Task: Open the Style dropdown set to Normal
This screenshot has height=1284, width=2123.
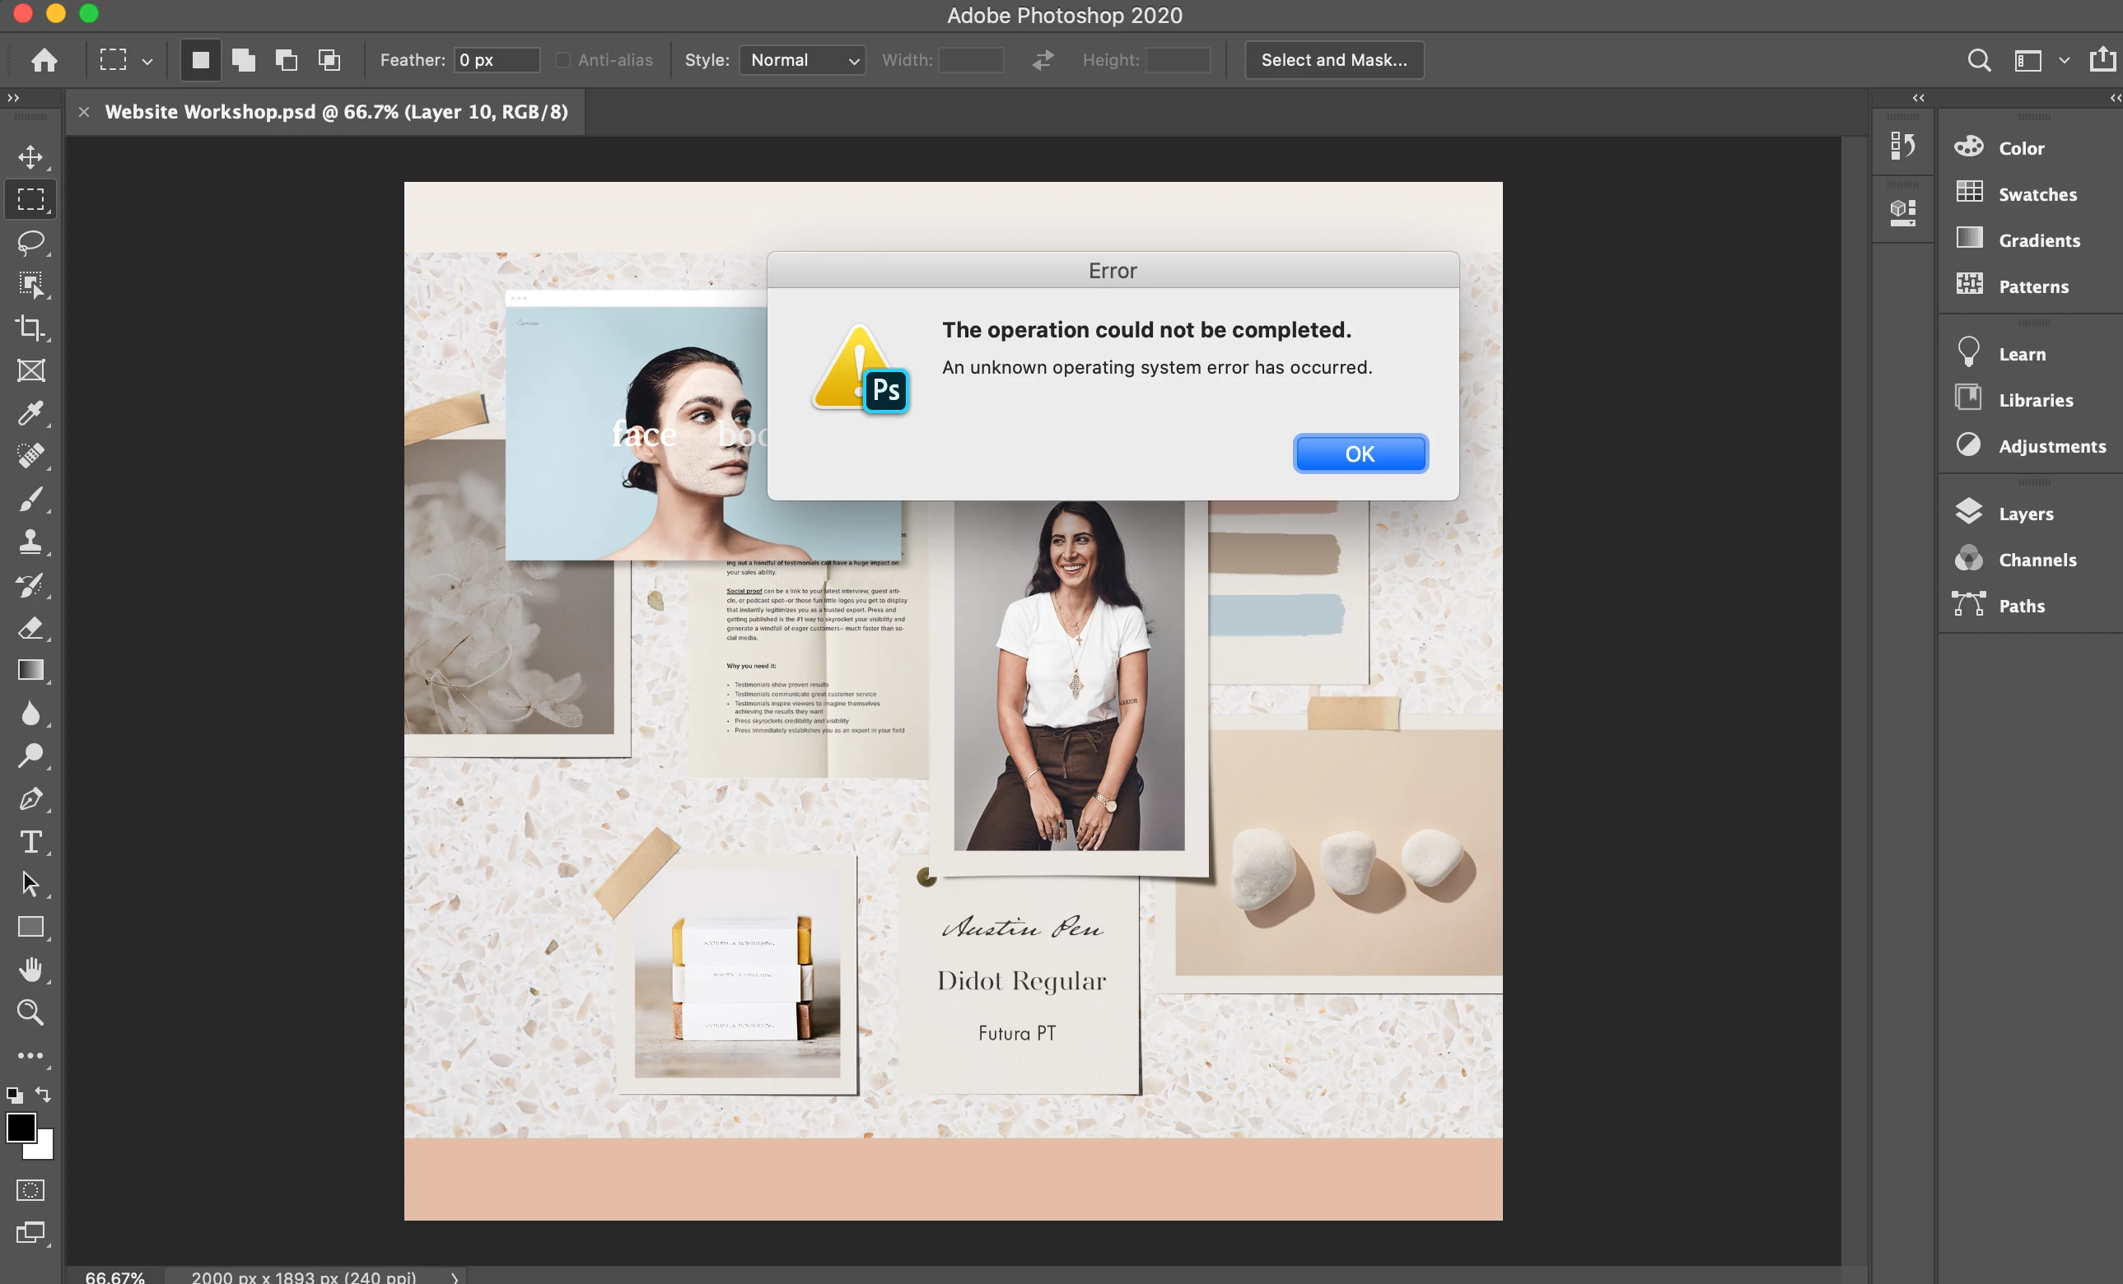Action: point(802,60)
